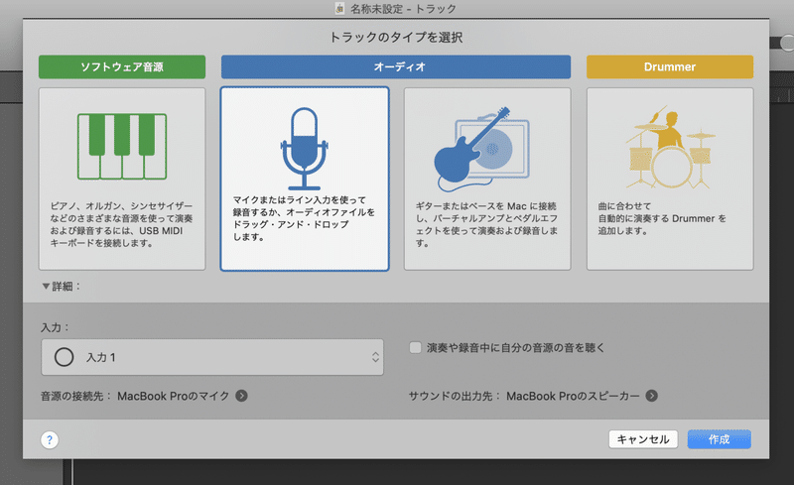Open the 入力 1 input dropdown

212,357
